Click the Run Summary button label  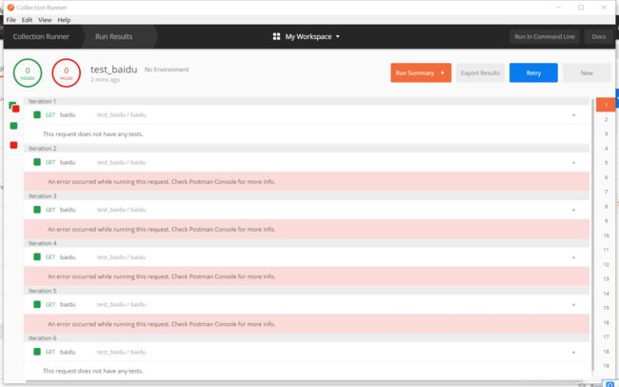(415, 72)
